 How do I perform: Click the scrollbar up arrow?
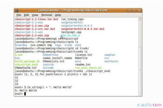pos(140,19)
